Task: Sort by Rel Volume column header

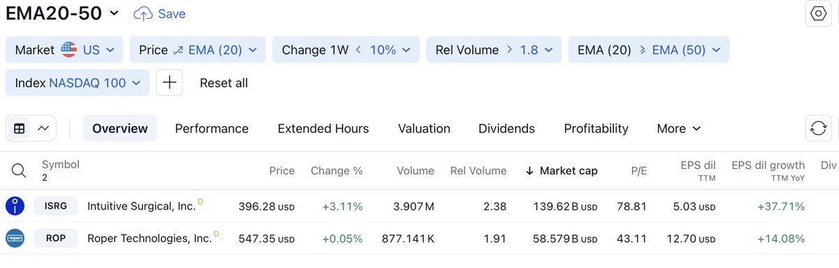Action: tap(478, 170)
